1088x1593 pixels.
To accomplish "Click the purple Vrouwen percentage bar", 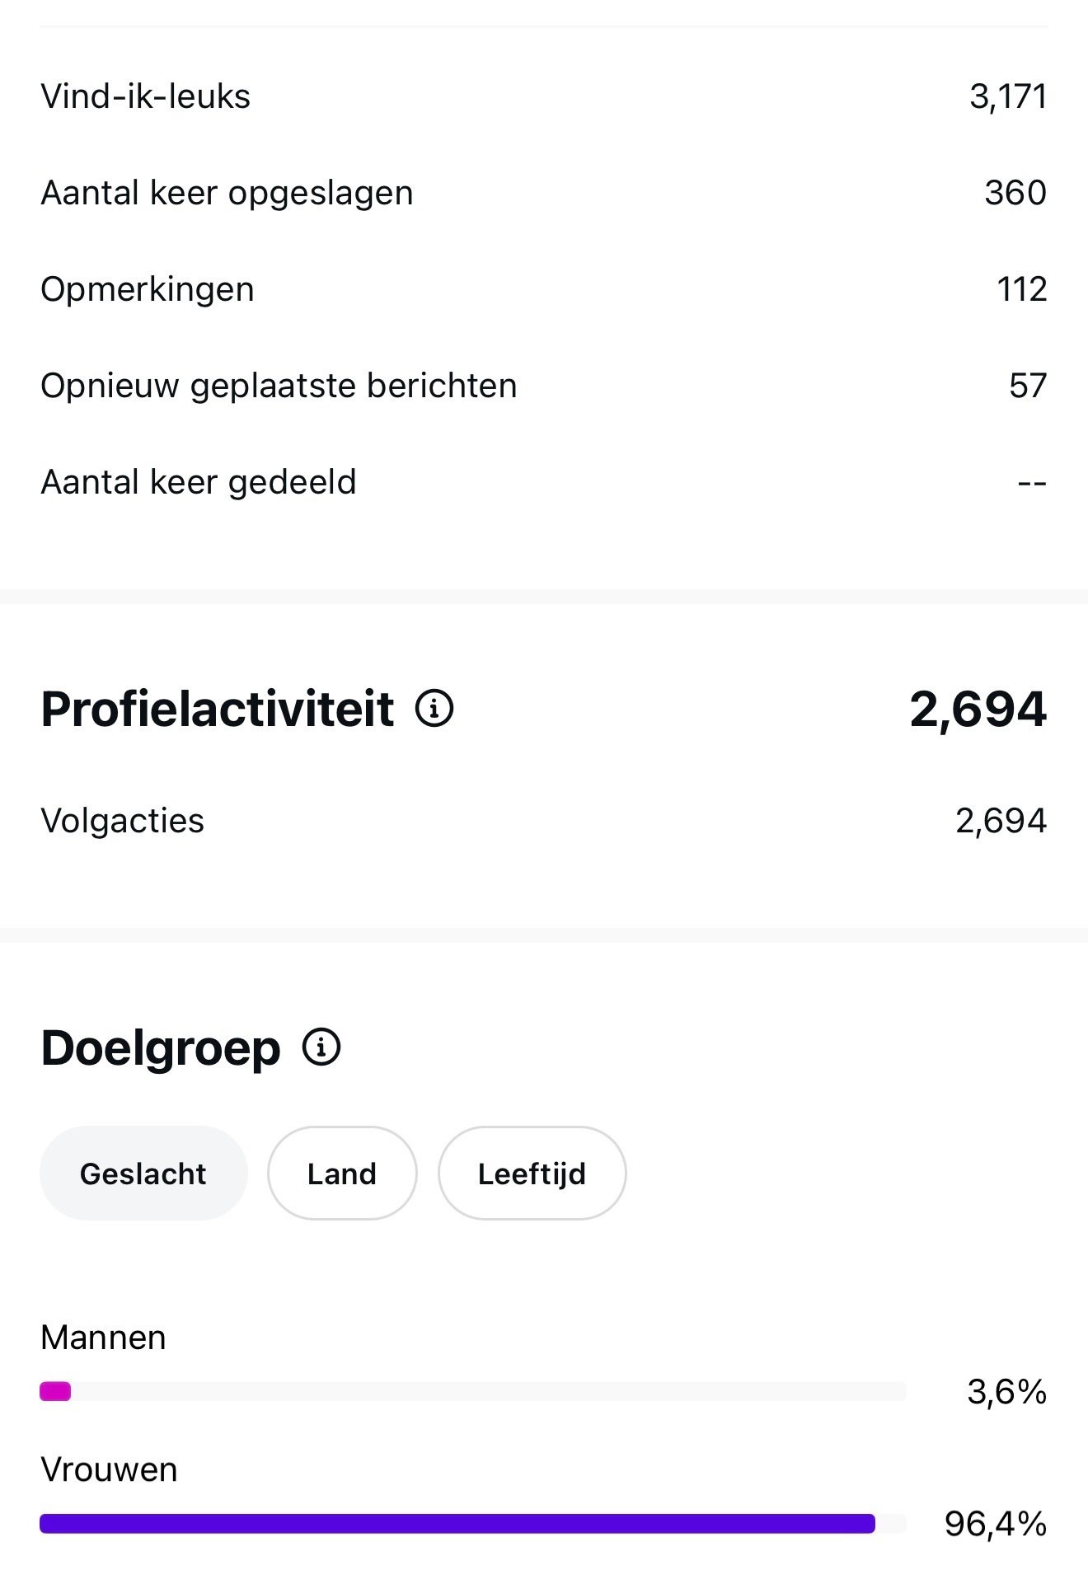I will point(457,1524).
